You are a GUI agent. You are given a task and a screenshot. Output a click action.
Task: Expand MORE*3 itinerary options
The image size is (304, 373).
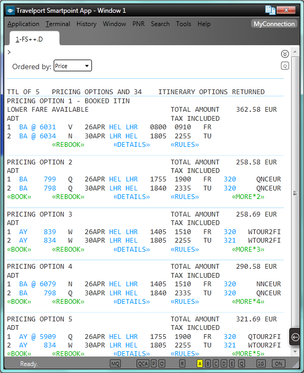[248, 250]
